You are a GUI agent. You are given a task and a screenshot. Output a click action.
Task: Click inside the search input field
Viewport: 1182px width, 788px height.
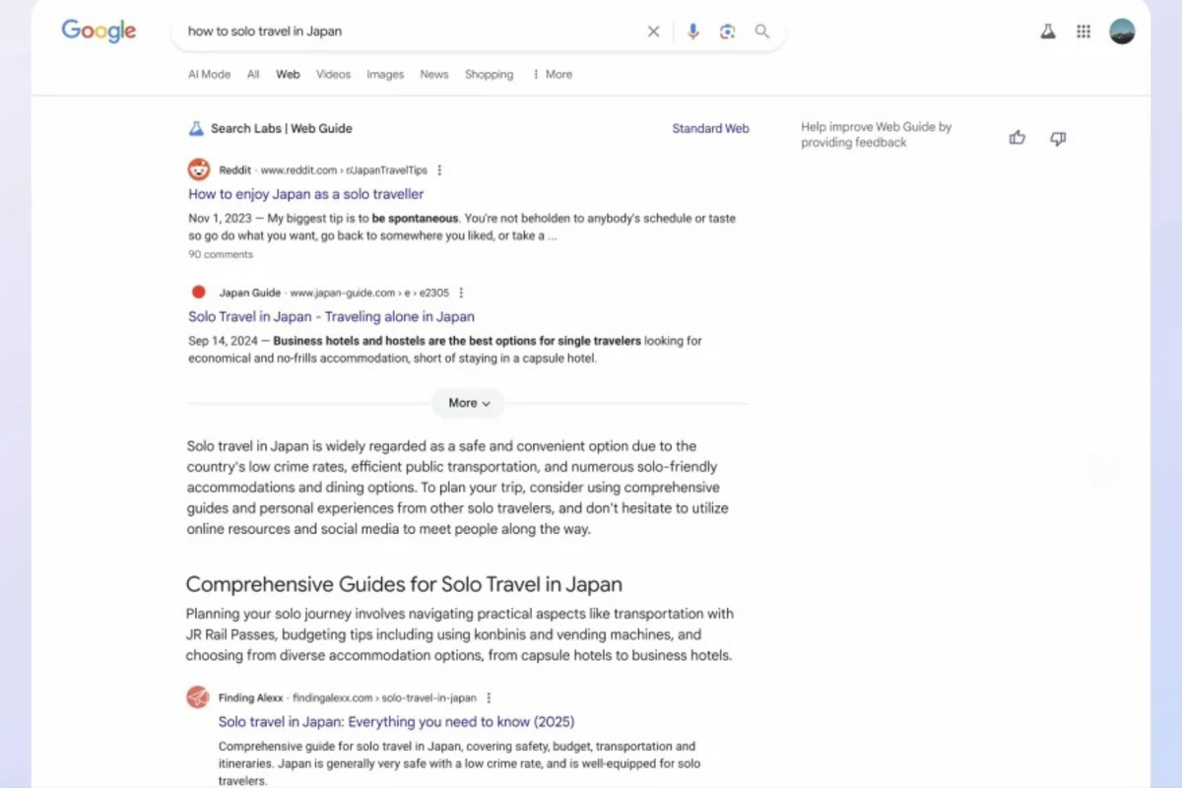click(394, 31)
